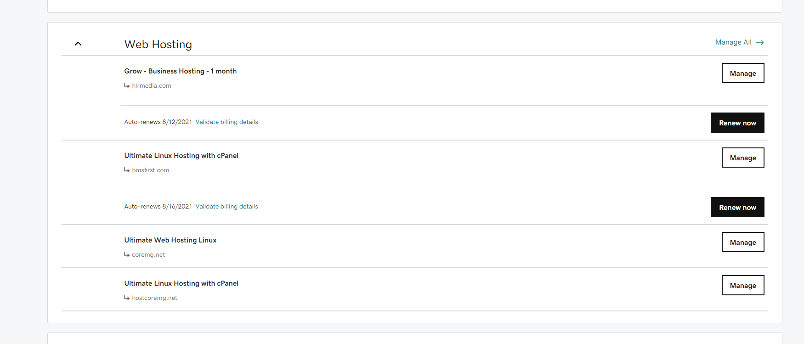Manage the hostcoremg.net hosting plan
The width and height of the screenshot is (804, 344).
[x=742, y=285]
